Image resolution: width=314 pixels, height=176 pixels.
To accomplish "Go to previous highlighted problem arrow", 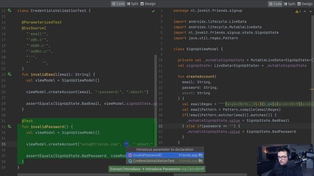I will (305, 12).
